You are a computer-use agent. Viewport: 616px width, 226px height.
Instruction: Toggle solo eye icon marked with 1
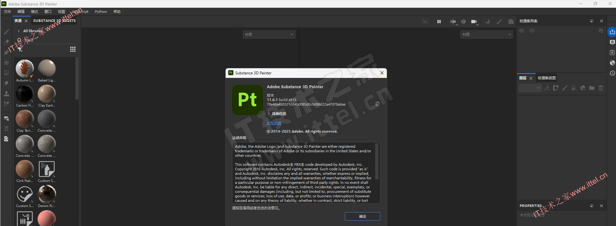[532, 31]
